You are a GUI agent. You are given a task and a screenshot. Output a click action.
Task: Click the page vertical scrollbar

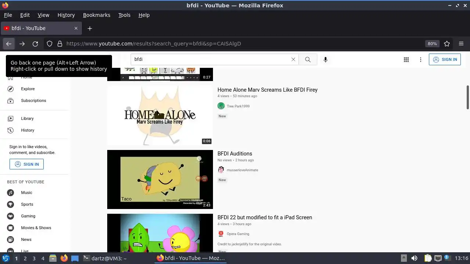[468, 97]
